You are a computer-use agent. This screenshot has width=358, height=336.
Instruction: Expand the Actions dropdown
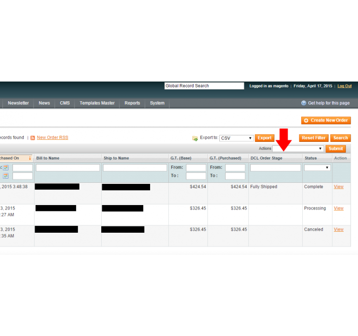click(298, 148)
